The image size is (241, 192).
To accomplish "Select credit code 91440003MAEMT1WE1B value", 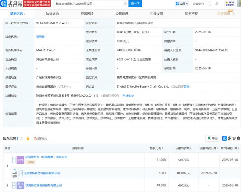I will pyautogui.click(x=53, y=23).
